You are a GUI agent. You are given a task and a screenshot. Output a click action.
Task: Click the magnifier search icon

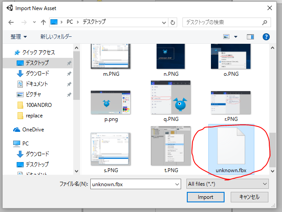(264, 22)
